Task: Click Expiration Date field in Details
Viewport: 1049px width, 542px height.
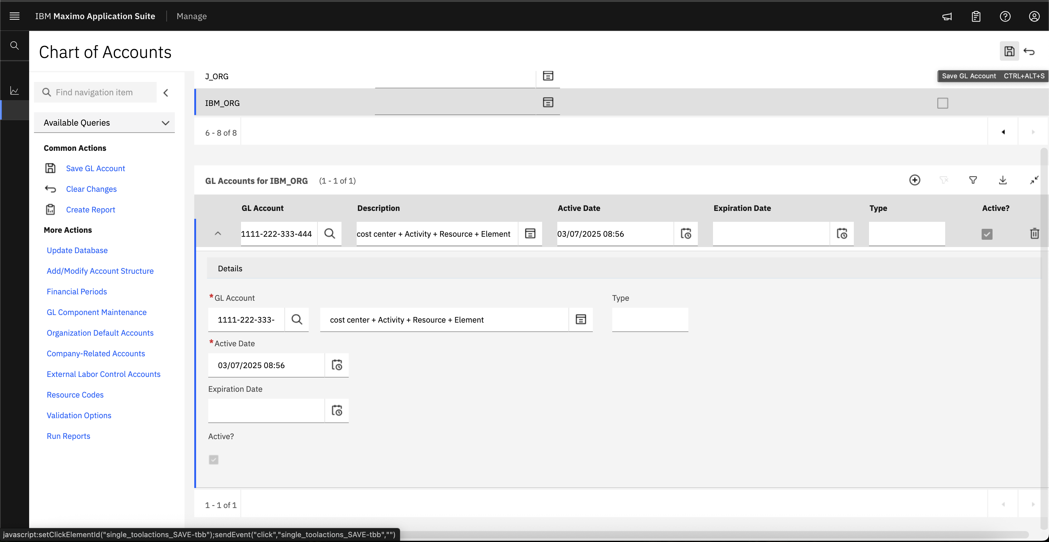Action: (x=266, y=411)
